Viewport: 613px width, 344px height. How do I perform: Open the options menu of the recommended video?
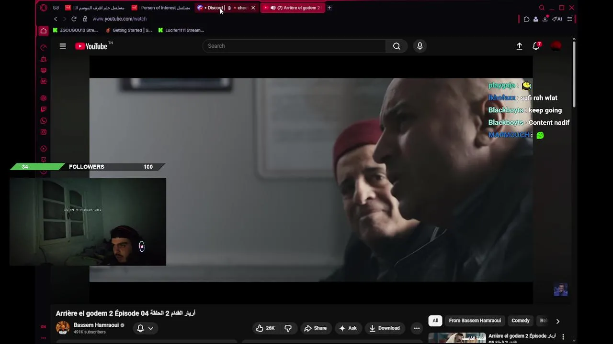click(x=563, y=337)
